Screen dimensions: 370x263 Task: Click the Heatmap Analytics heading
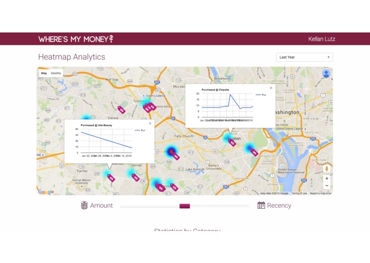(72, 57)
